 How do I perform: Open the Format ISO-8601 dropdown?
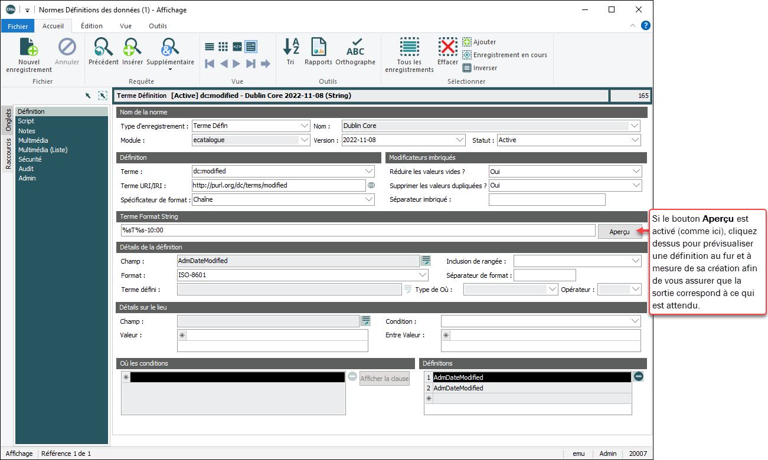click(422, 275)
